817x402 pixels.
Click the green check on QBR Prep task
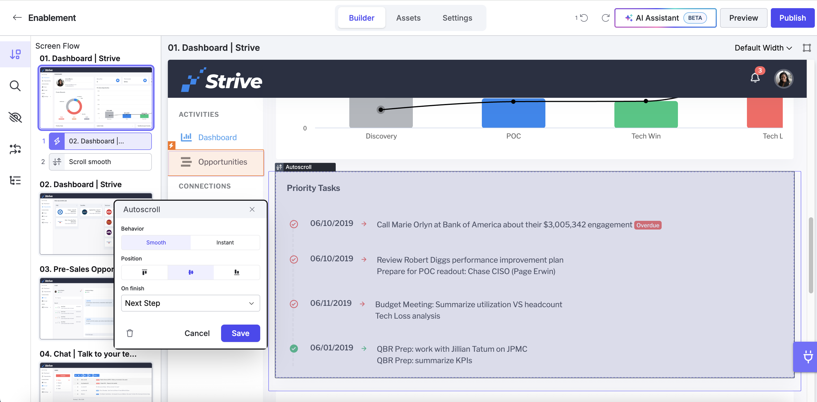(294, 349)
